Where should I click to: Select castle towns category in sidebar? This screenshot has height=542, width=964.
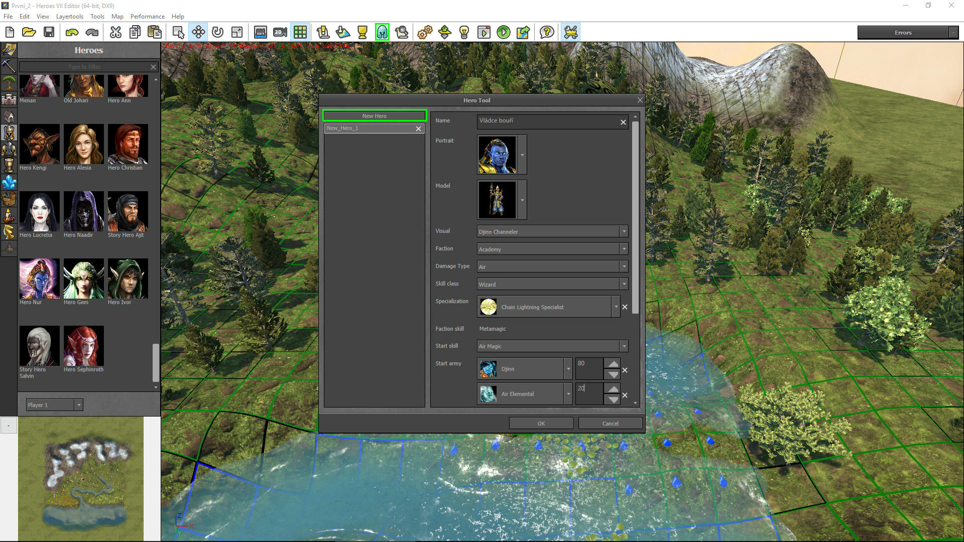(x=9, y=99)
